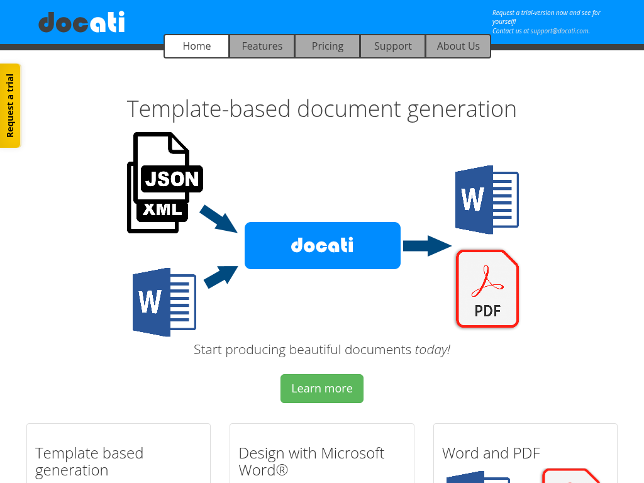This screenshot has width=644, height=483.
Task: Open the Support tab
Action: click(x=393, y=46)
